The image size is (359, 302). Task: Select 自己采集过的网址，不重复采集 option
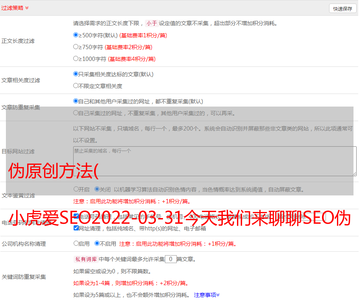[76, 112]
